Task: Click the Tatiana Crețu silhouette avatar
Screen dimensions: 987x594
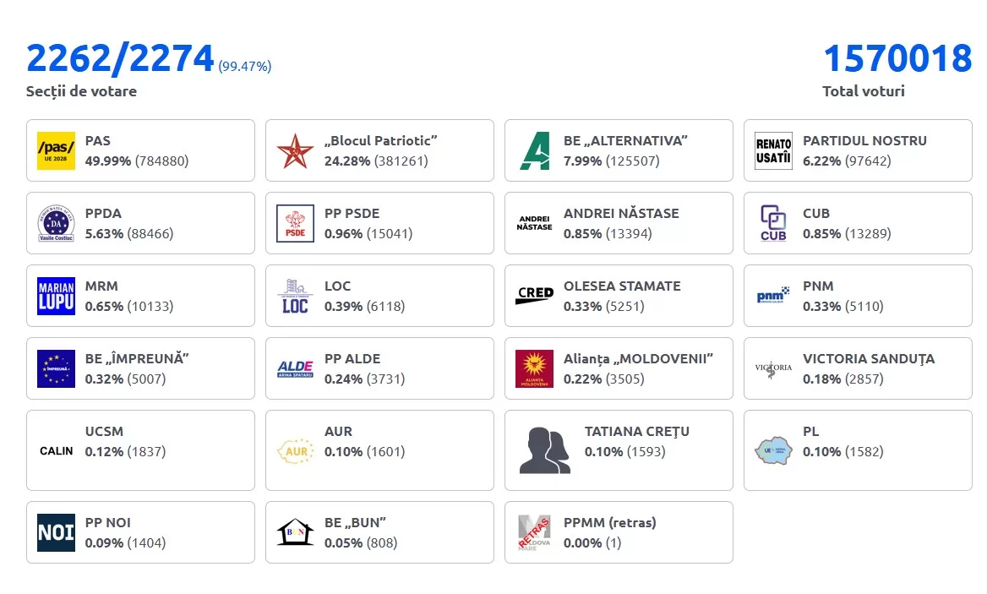Action: 544,450
